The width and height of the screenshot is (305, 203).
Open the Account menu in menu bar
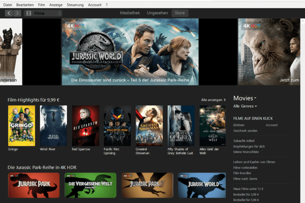[x=95, y=5]
